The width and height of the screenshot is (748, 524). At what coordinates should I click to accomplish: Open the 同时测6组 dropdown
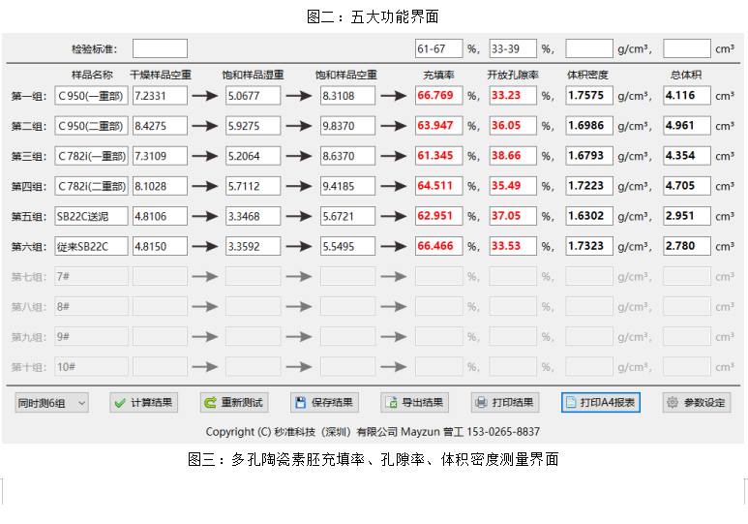click(x=51, y=403)
